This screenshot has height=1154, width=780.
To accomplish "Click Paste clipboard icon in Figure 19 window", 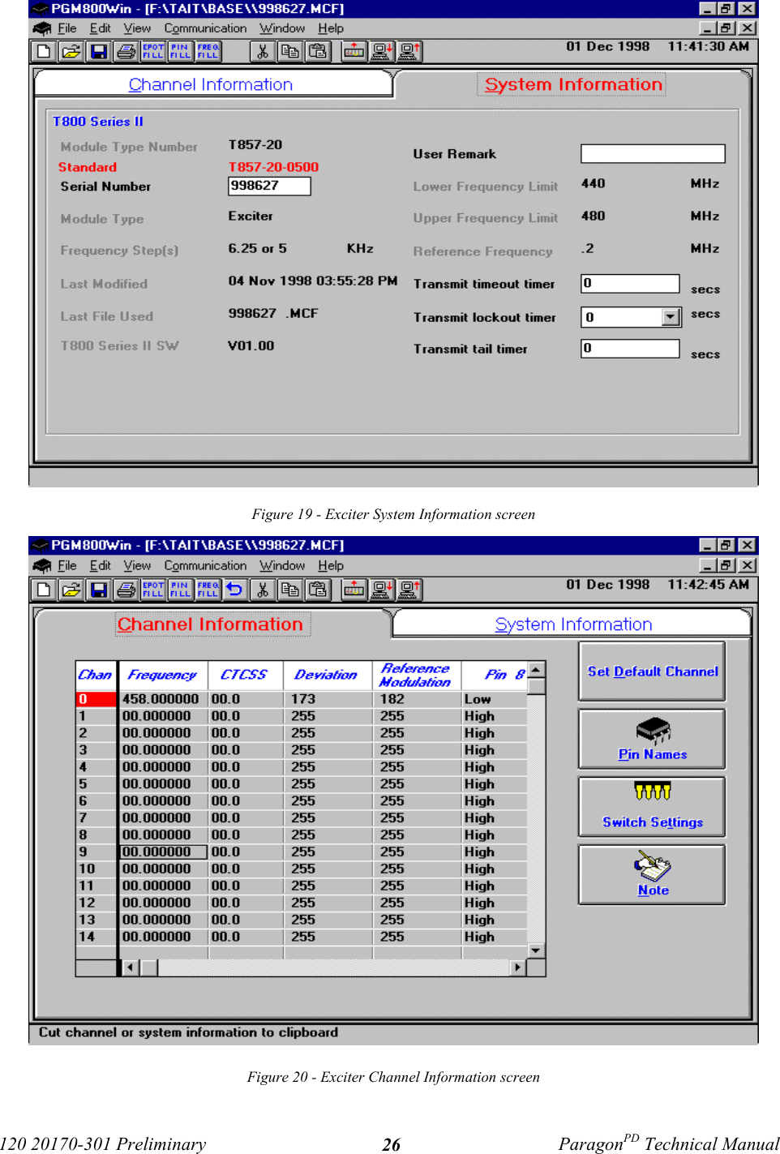I will click(x=318, y=52).
